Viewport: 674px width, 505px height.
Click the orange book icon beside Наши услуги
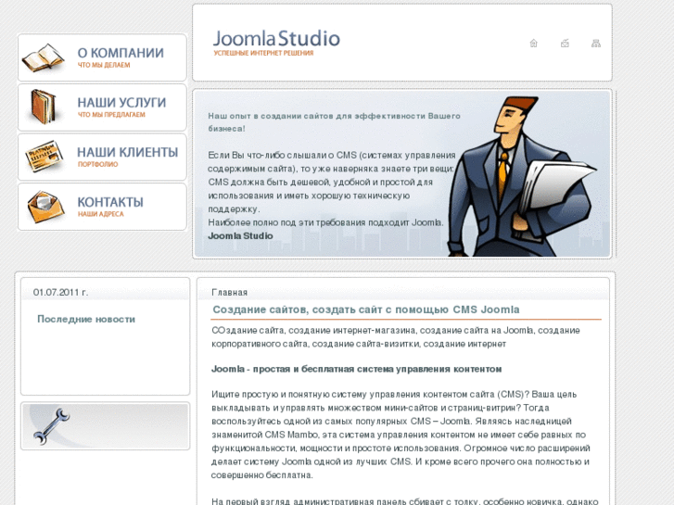tap(43, 107)
